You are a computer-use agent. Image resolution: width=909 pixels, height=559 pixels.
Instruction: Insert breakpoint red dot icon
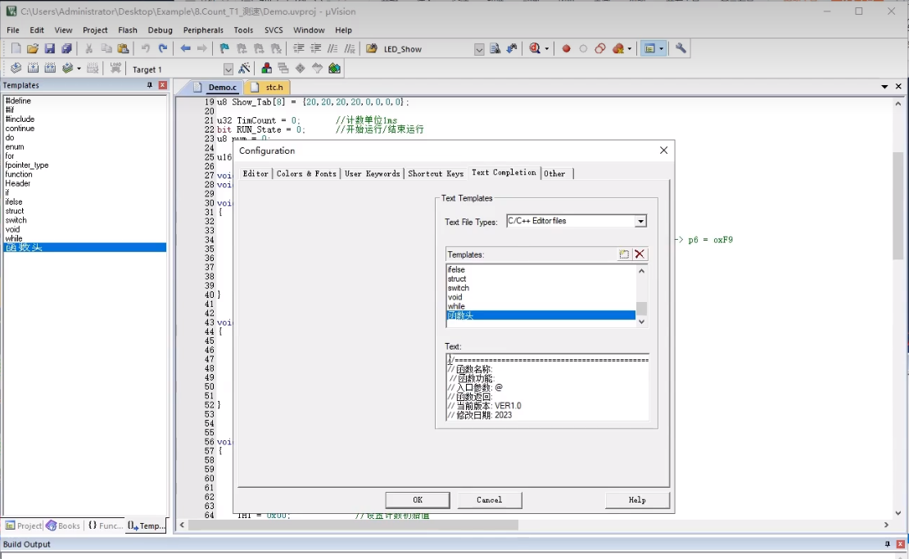(567, 48)
